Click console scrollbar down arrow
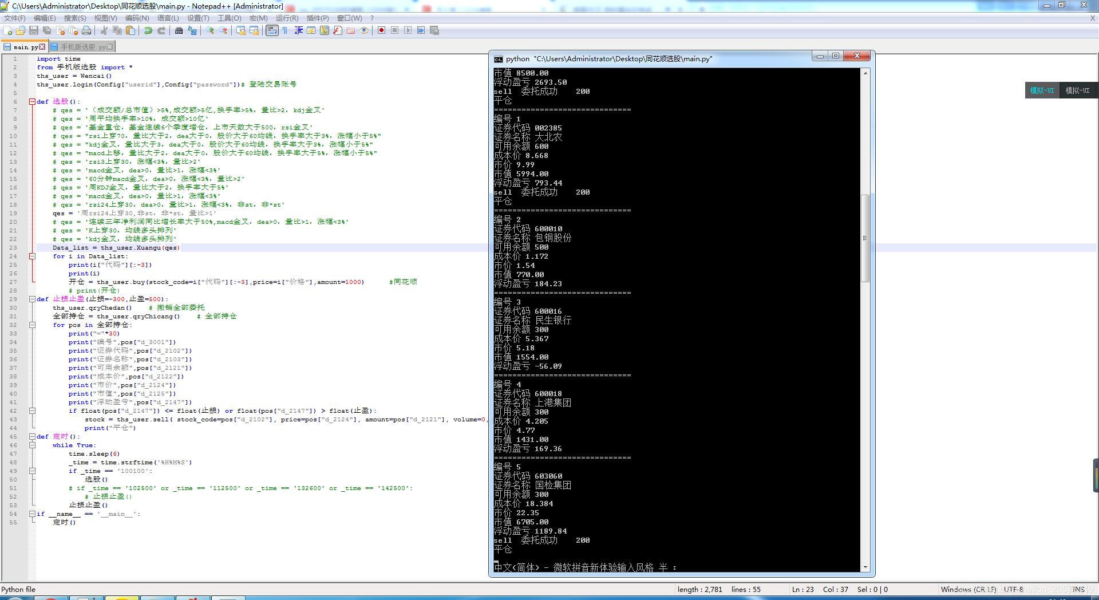Viewport: 1099px width, 600px height. point(865,567)
